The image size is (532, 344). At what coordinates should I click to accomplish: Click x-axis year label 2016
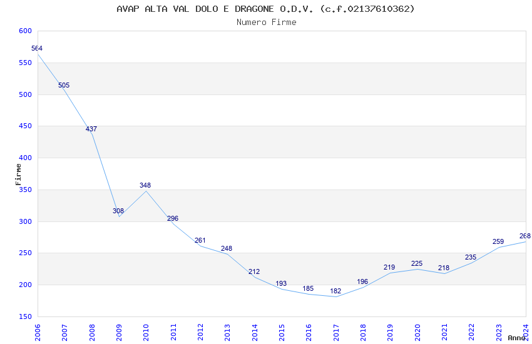coord(309,333)
